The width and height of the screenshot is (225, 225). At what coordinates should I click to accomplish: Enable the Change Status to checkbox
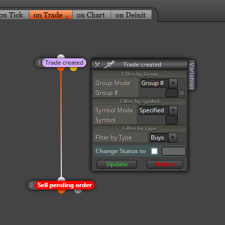[154, 151]
